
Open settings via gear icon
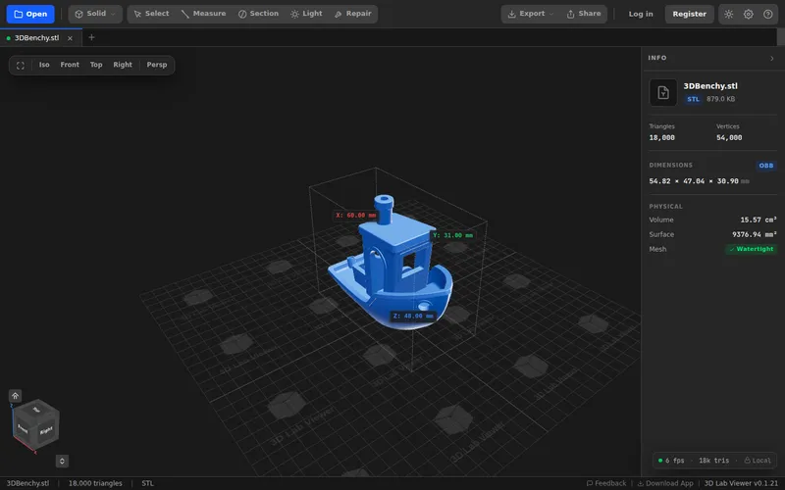[x=749, y=14]
